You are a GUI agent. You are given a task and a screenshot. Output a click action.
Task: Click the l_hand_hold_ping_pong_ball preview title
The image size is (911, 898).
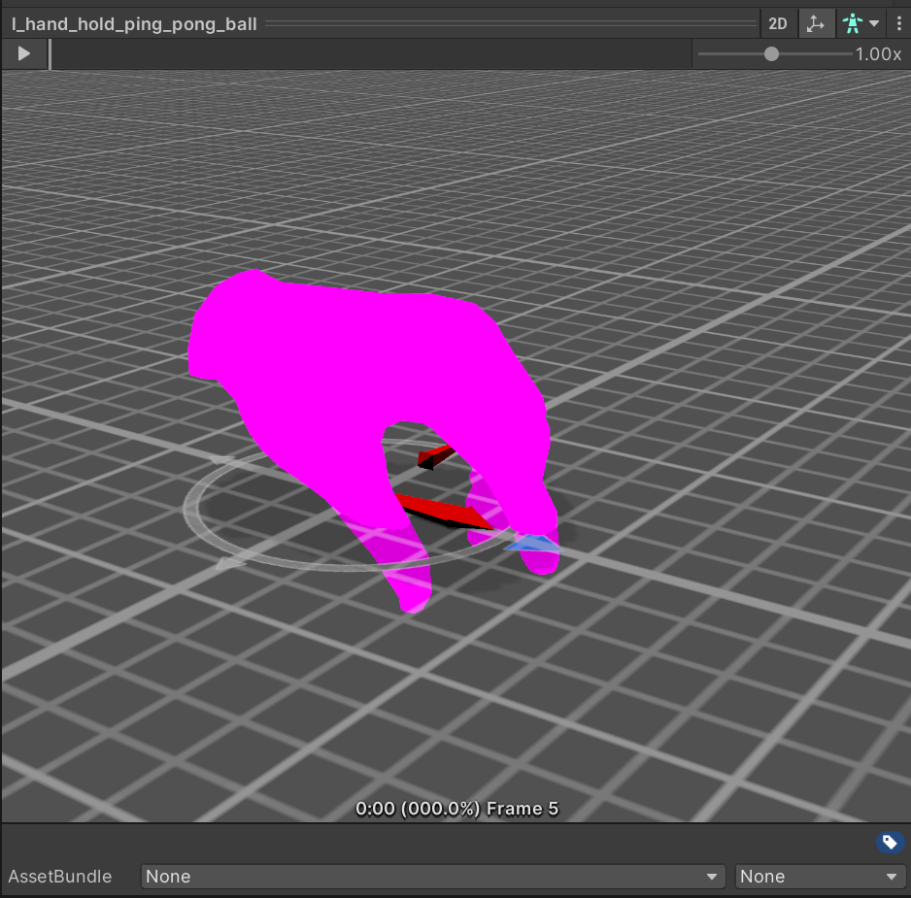coord(134,24)
